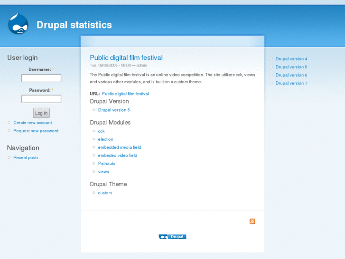Select Drupal version 5 in right sidebar
The width and height of the screenshot is (345, 259).
click(x=291, y=67)
